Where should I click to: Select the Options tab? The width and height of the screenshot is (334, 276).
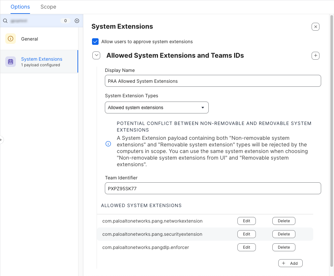[20, 7]
